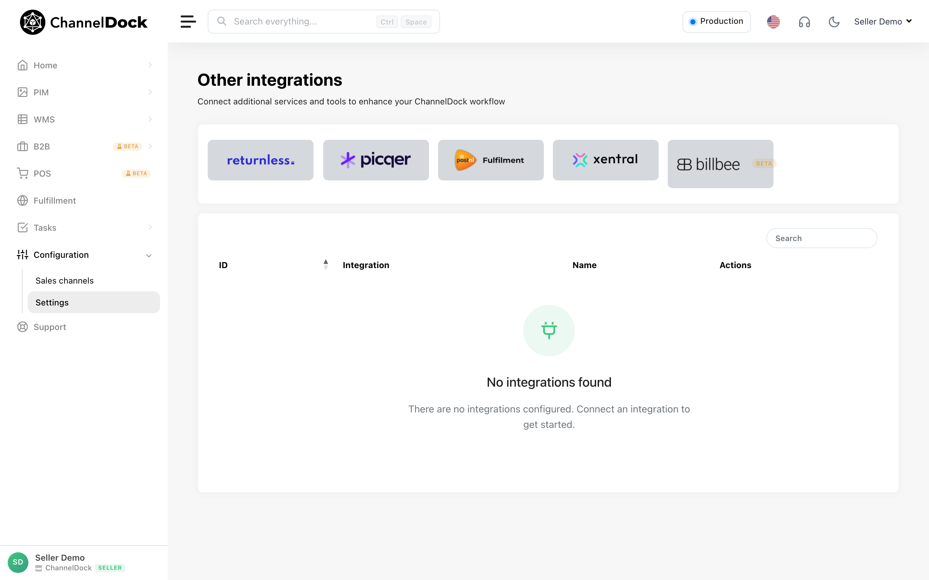The width and height of the screenshot is (929, 580).
Task: Collapse the Configuration menu chevron
Action: pyautogui.click(x=149, y=256)
